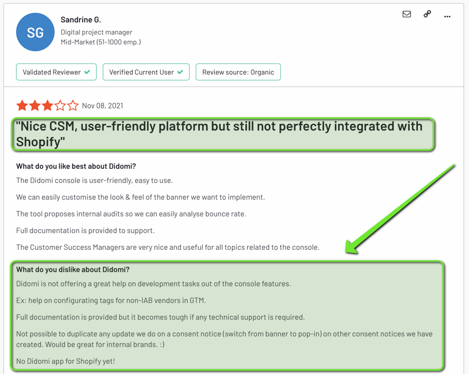Click the line about development tasks help
This screenshot has width=469, height=374.
[x=154, y=284]
